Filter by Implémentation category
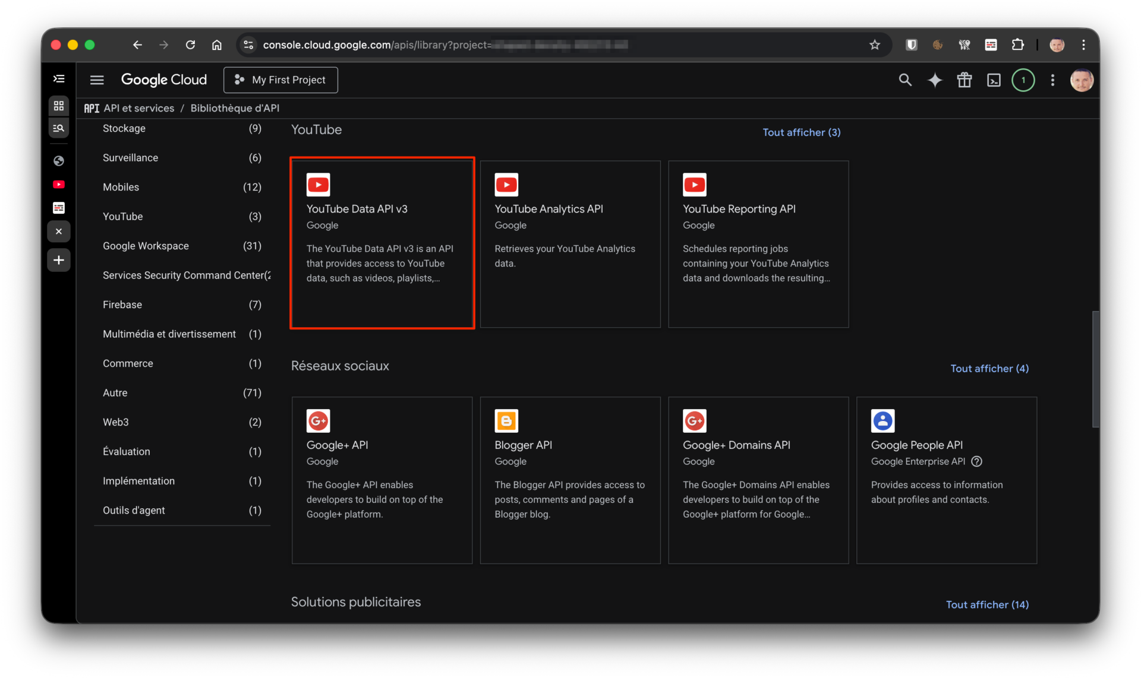 pos(182,481)
